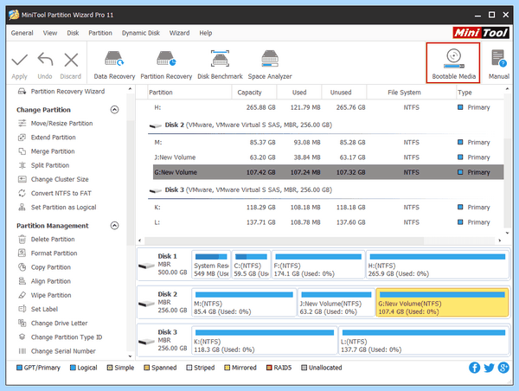Choose Copy Partition action
The width and height of the screenshot is (519, 391).
click(51, 267)
